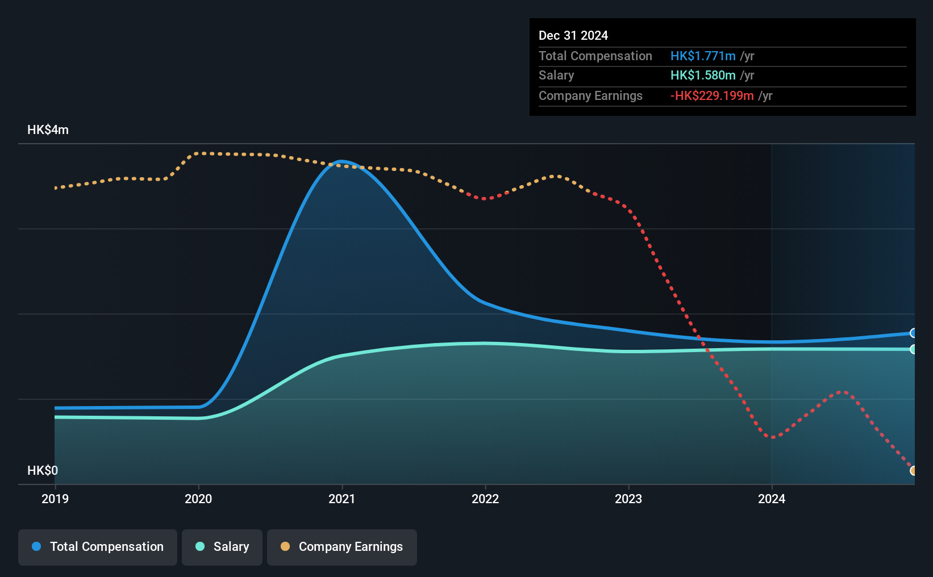Click the 2019 x-axis label
The height and width of the screenshot is (577, 933).
(55, 499)
